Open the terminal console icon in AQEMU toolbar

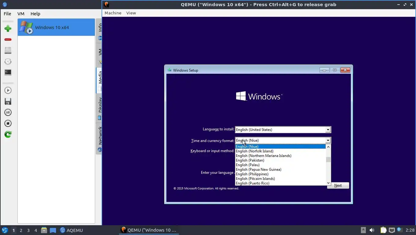point(8,73)
